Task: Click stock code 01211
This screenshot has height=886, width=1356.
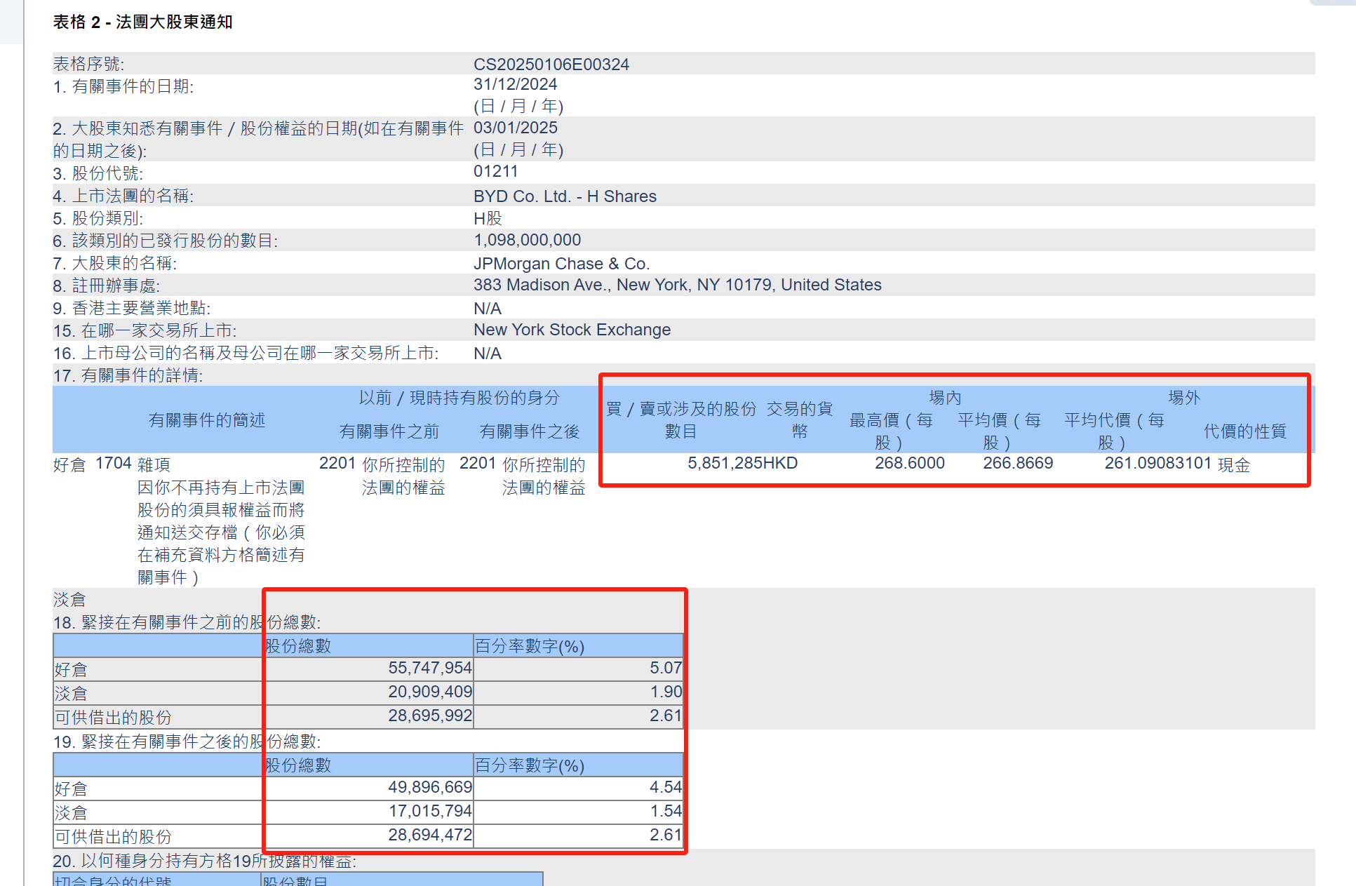Action: tap(496, 171)
